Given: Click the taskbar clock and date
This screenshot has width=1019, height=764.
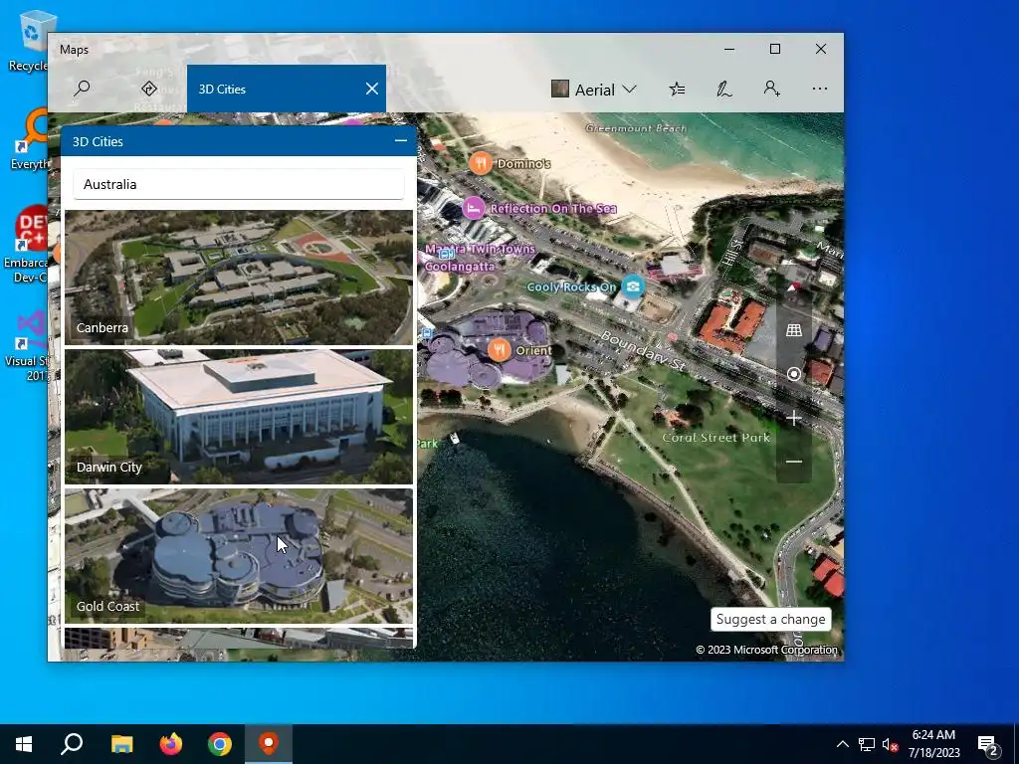Looking at the screenshot, I should (933, 744).
